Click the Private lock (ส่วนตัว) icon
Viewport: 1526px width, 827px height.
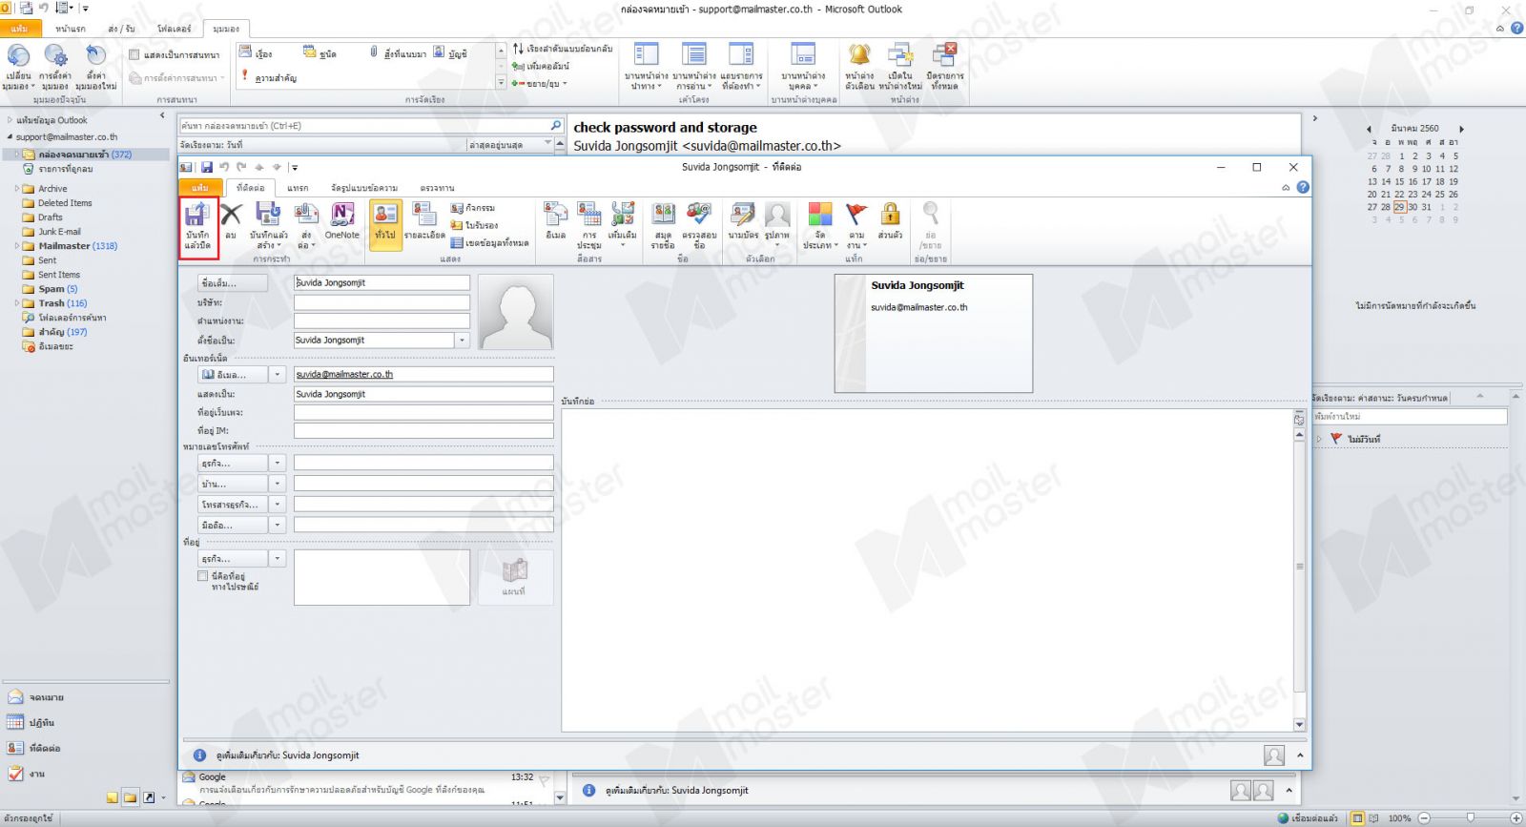tap(890, 221)
